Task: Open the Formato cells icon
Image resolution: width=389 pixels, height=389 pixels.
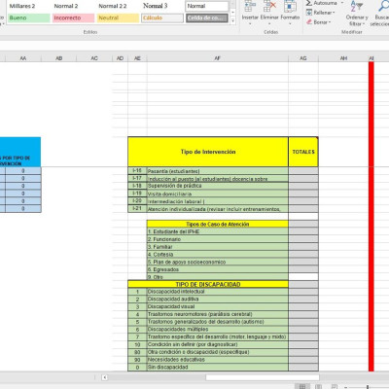Action: [290, 6]
